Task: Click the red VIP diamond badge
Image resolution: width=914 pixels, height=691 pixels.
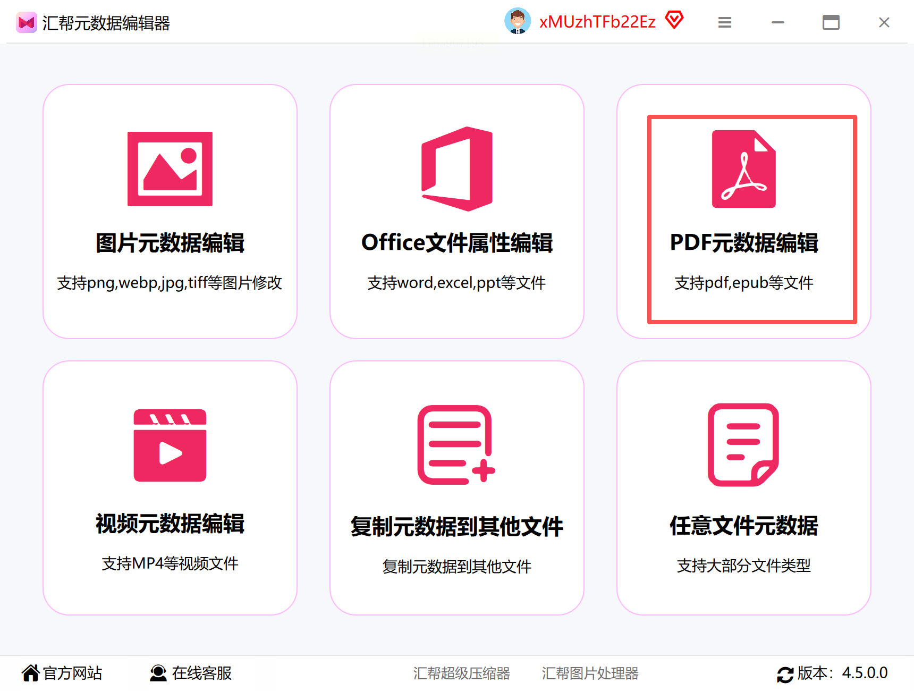Action: click(674, 20)
